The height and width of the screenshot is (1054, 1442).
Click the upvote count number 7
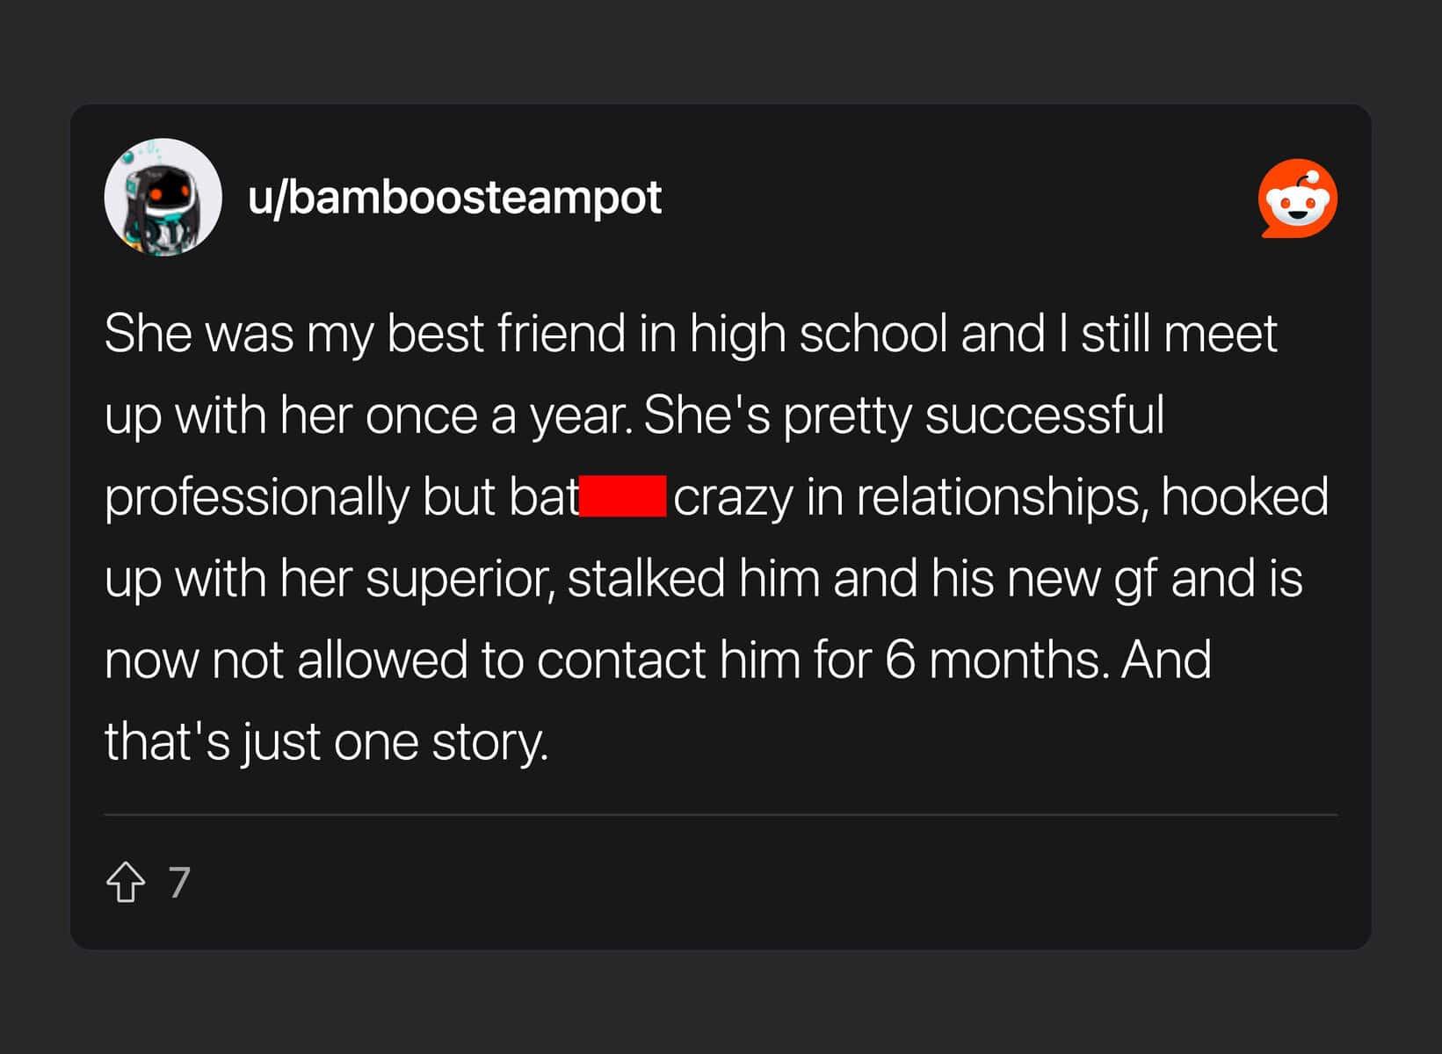179,882
